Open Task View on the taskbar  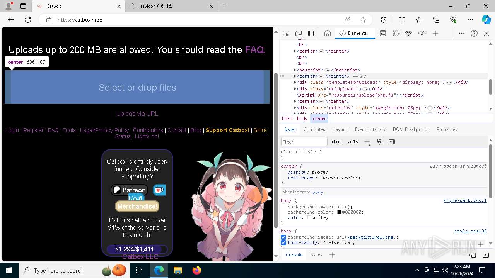139,270
